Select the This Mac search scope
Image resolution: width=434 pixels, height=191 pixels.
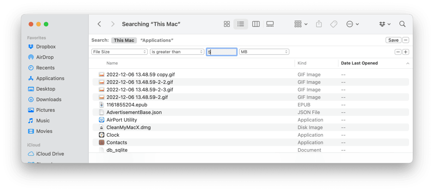124,40
